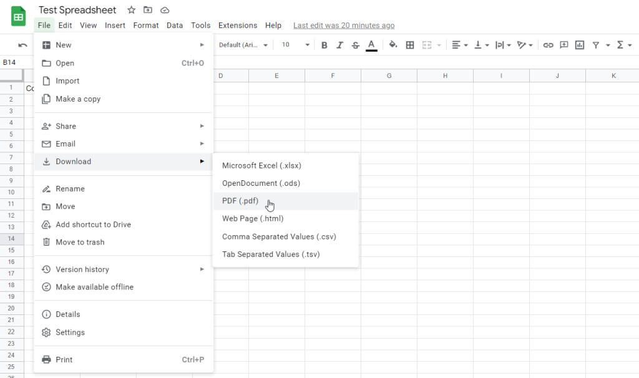Click the cloud document status icon
The image size is (639, 378).
tap(165, 10)
